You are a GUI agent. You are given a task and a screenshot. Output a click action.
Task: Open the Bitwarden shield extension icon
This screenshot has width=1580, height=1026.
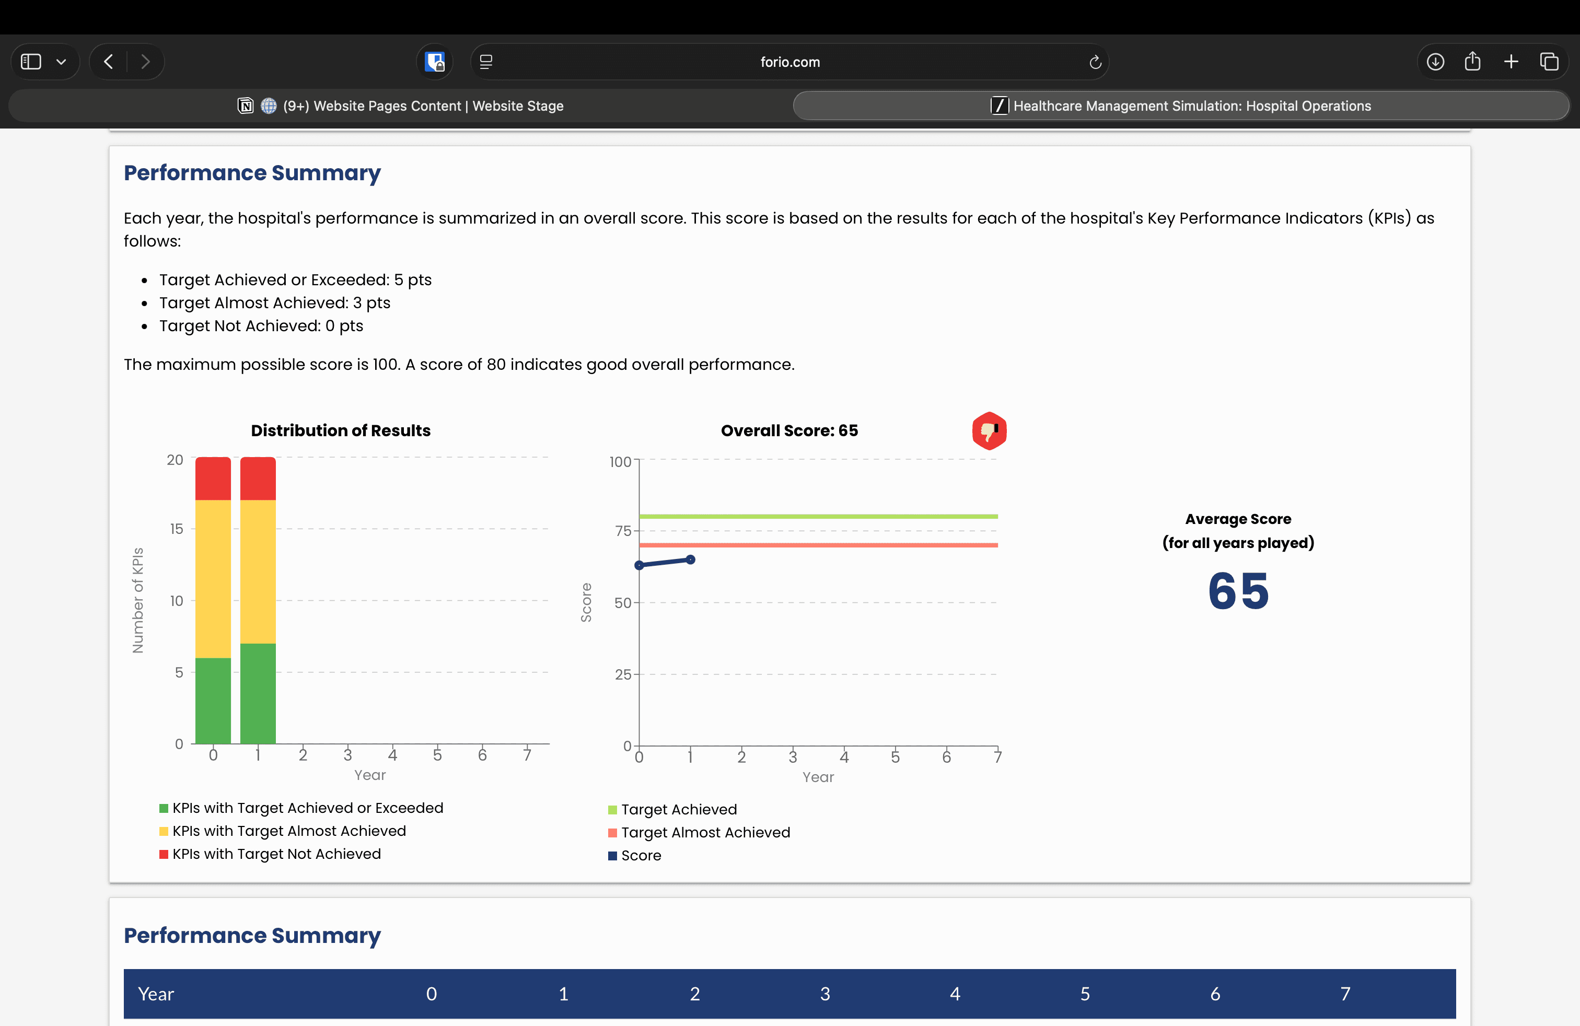click(x=435, y=62)
